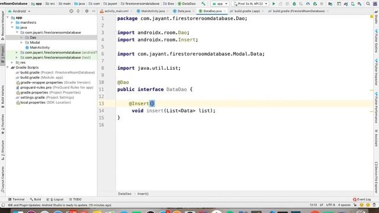Click the happy face feedback icon
The height and width of the screenshot is (213, 379).
(362, 205)
